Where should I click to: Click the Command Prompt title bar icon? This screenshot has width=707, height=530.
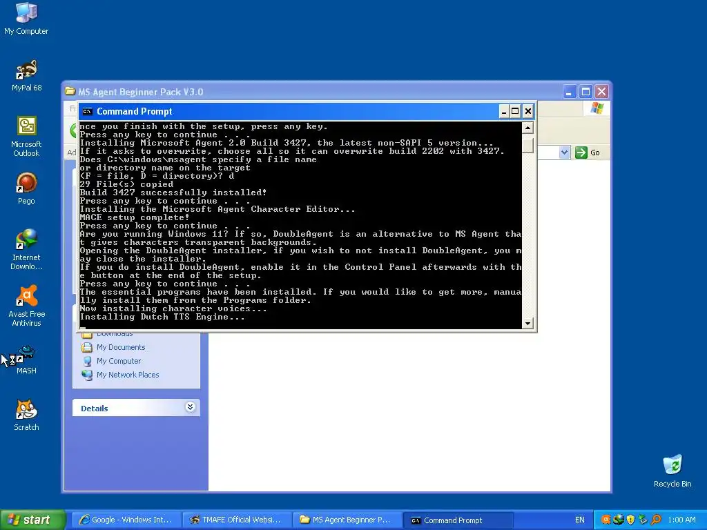(x=88, y=111)
